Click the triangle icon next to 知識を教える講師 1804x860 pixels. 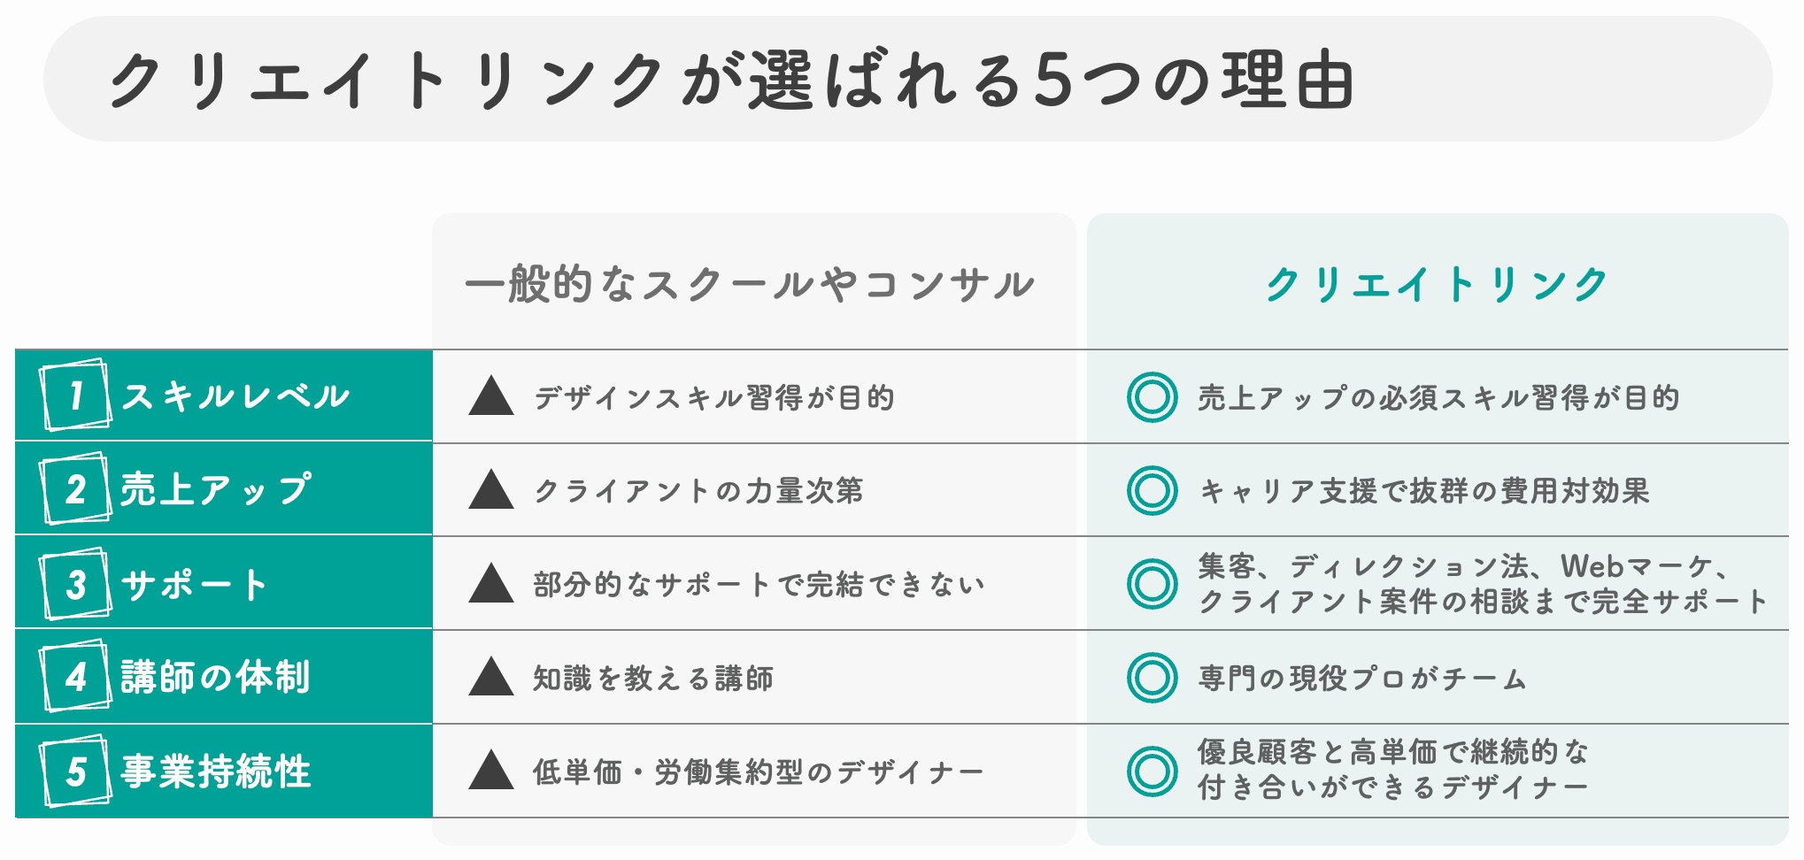coord(491,676)
